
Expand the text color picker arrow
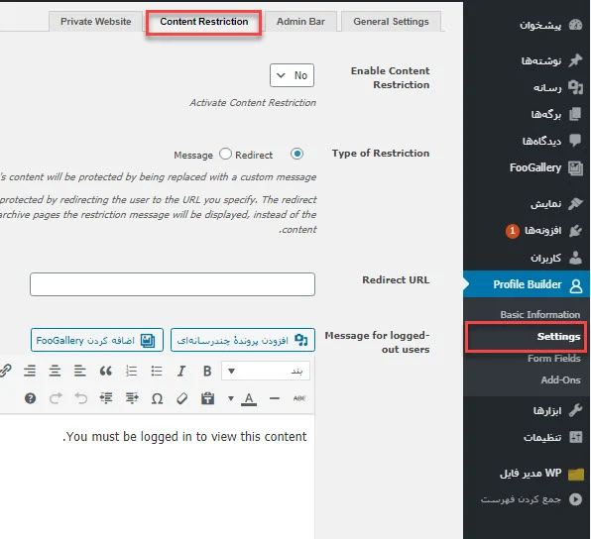pyautogui.click(x=231, y=398)
